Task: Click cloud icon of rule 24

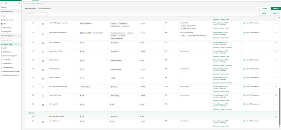Action: point(43,122)
